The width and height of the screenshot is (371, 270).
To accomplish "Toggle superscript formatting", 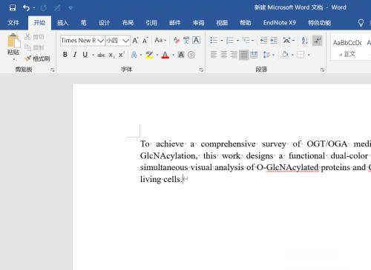I will click(122, 55).
